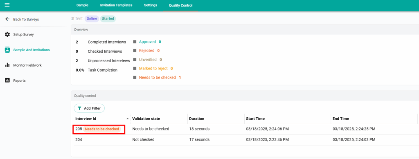Open the Settings tab
419x159 pixels.
click(x=151, y=5)
